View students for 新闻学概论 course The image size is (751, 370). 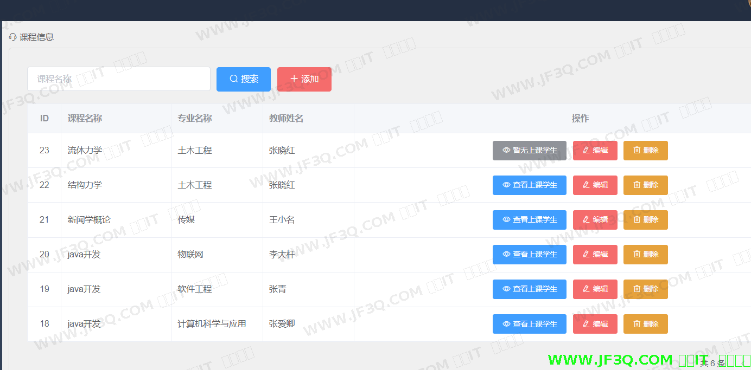(529, 220)
